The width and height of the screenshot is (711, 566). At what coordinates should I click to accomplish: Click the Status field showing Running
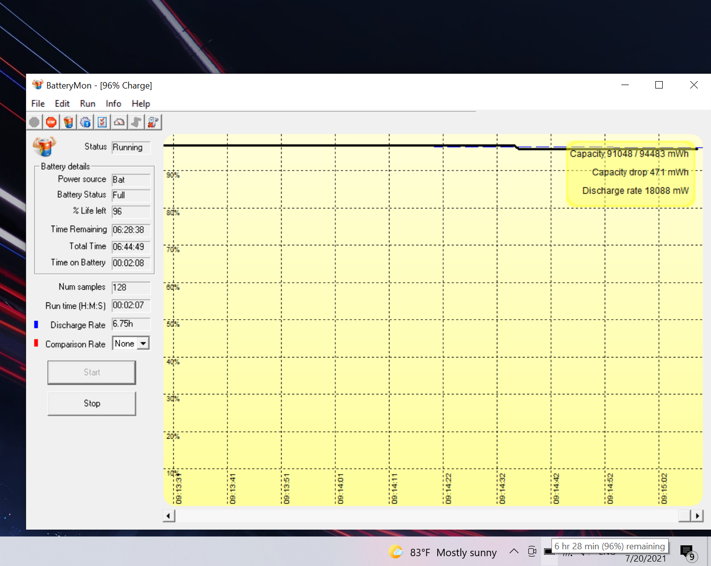[131, 148]
